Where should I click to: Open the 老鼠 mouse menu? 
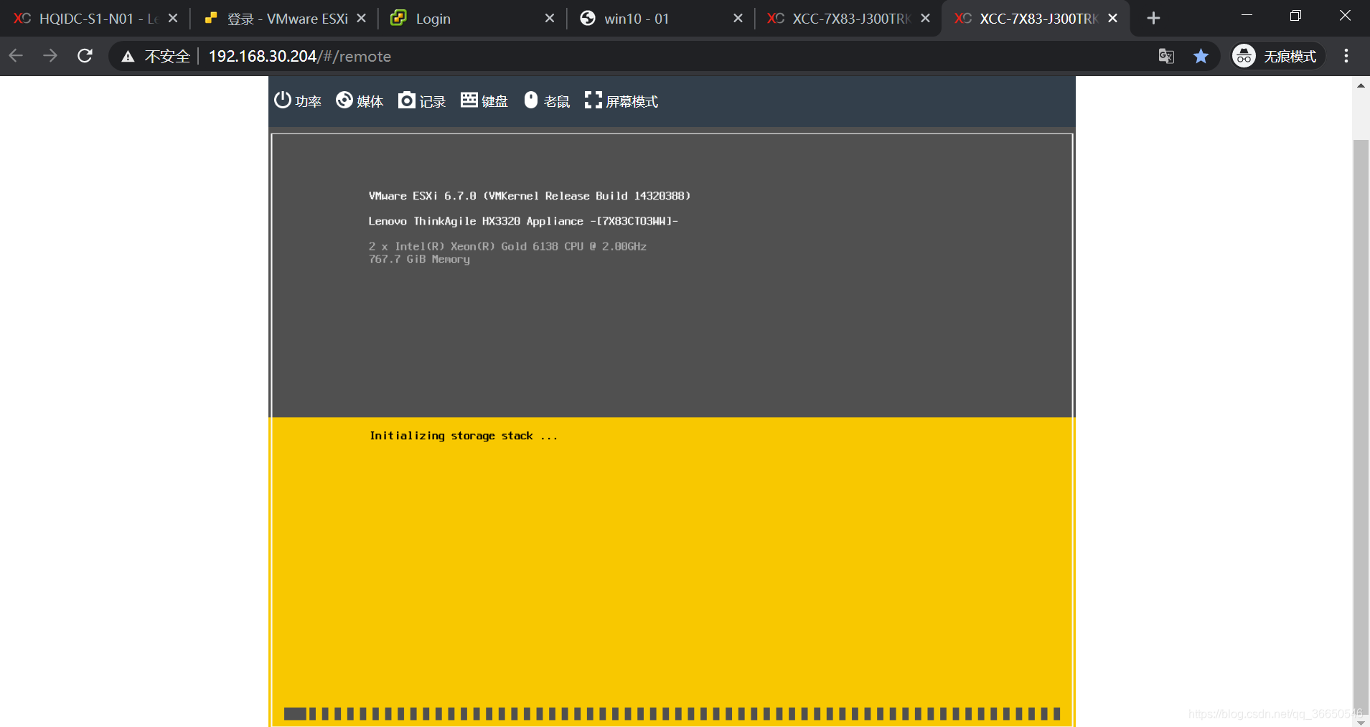click(x=547, y=101)
